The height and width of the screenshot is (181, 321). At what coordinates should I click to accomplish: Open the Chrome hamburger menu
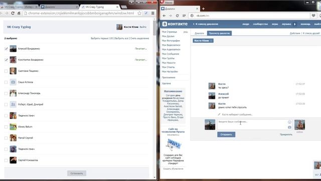[x=152, y=13]
